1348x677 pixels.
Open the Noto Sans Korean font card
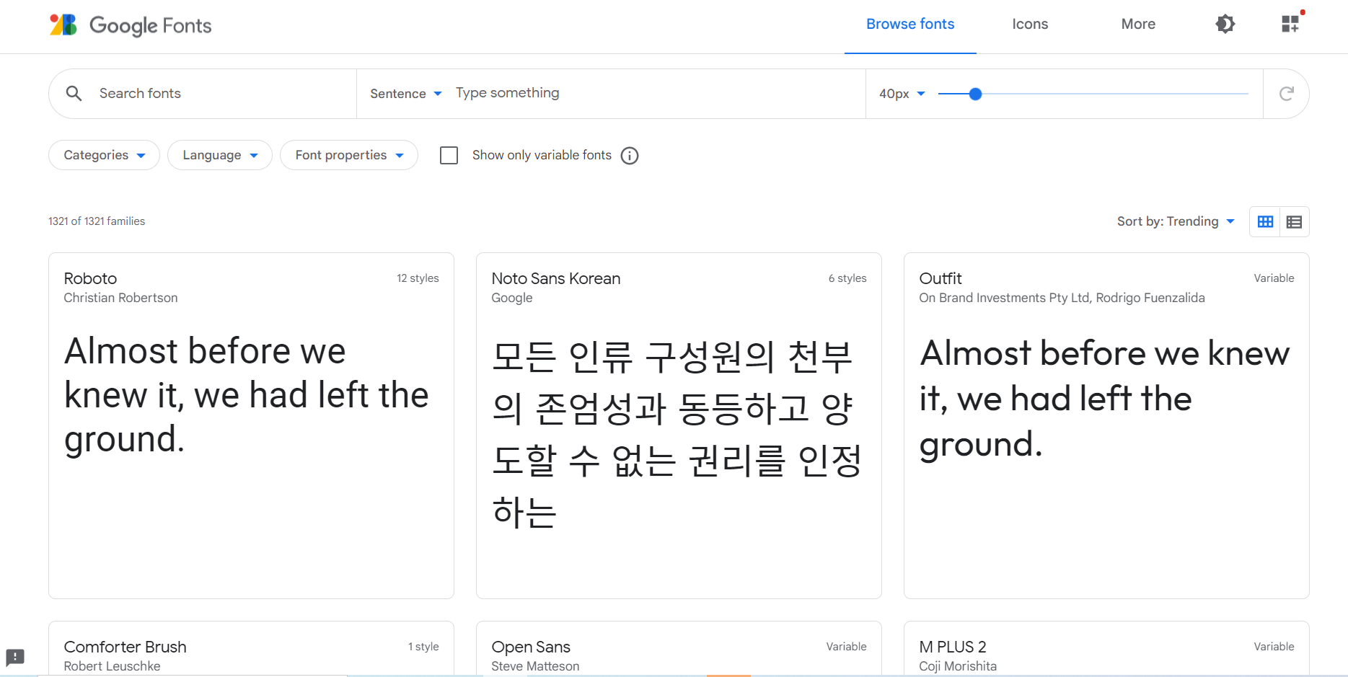679,425
